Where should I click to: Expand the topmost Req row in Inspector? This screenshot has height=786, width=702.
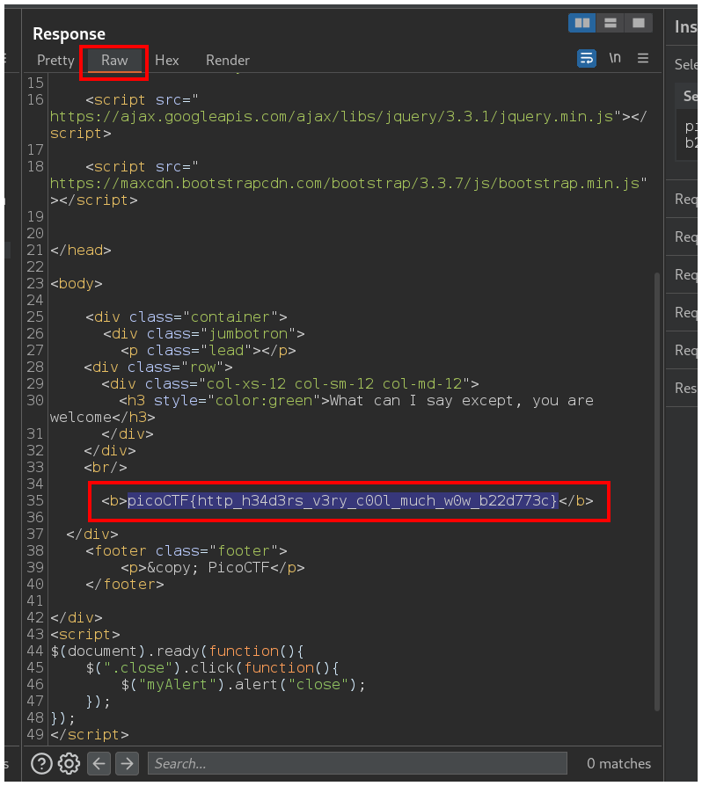(x=685, y=200)
